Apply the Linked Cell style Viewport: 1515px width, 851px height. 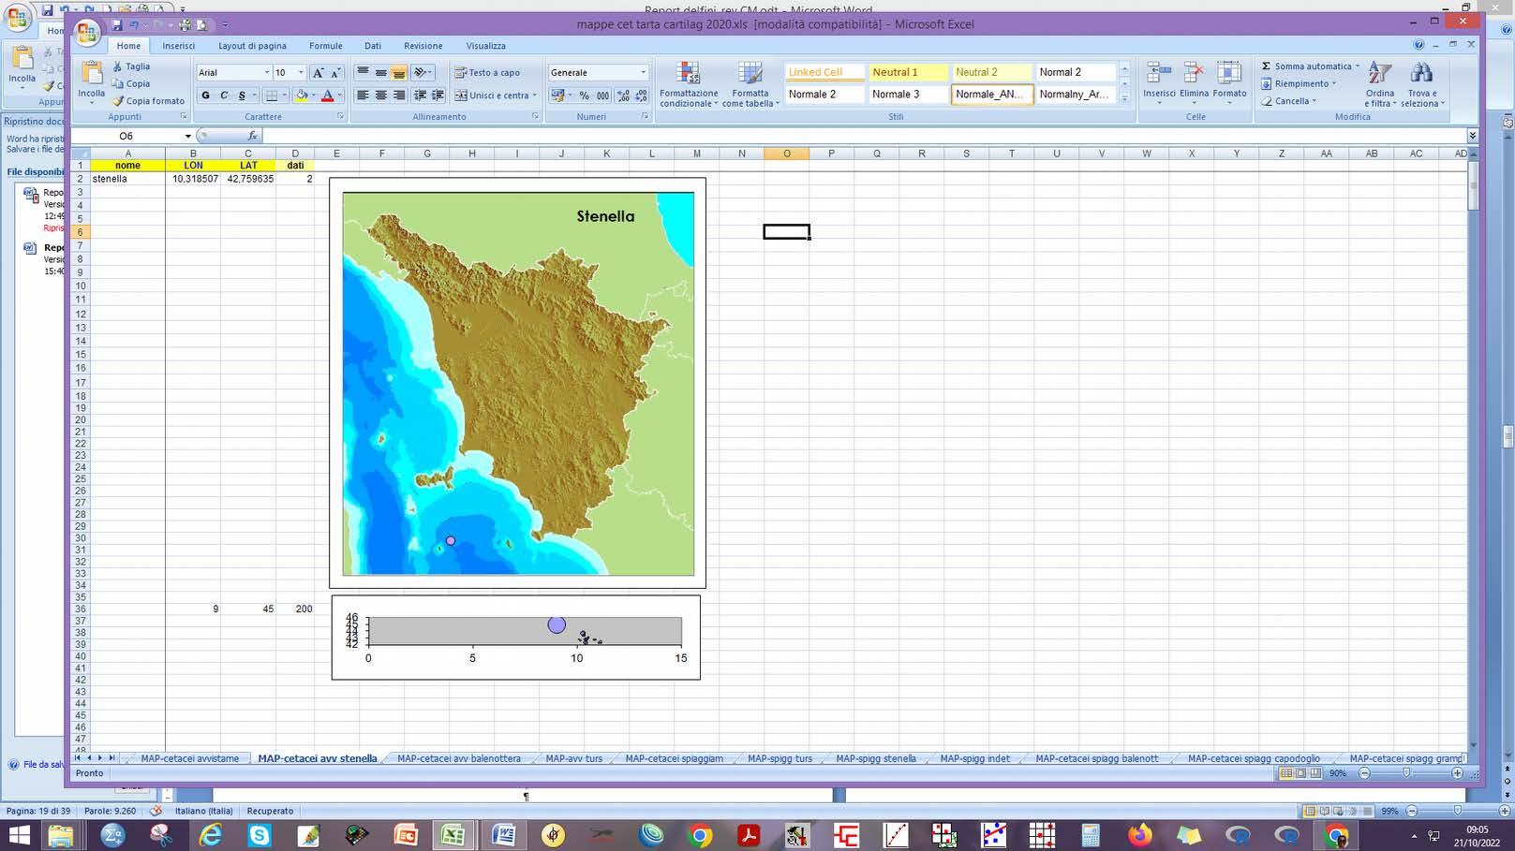(x=824, y=72)
